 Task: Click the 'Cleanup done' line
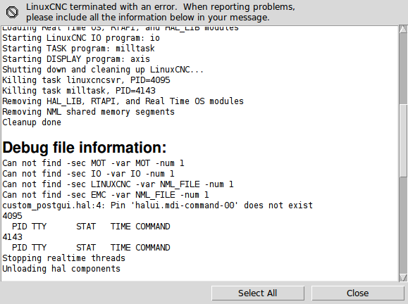pyautogui.click(x=32, y=122)
